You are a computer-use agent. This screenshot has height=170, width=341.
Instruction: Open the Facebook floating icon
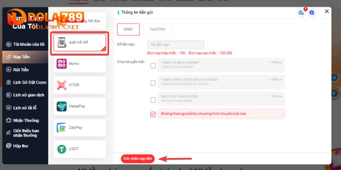pyautogui.click(x=335, y=93)
